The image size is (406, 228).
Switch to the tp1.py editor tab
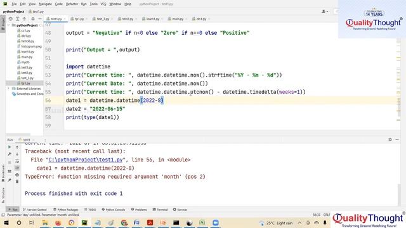79,19
